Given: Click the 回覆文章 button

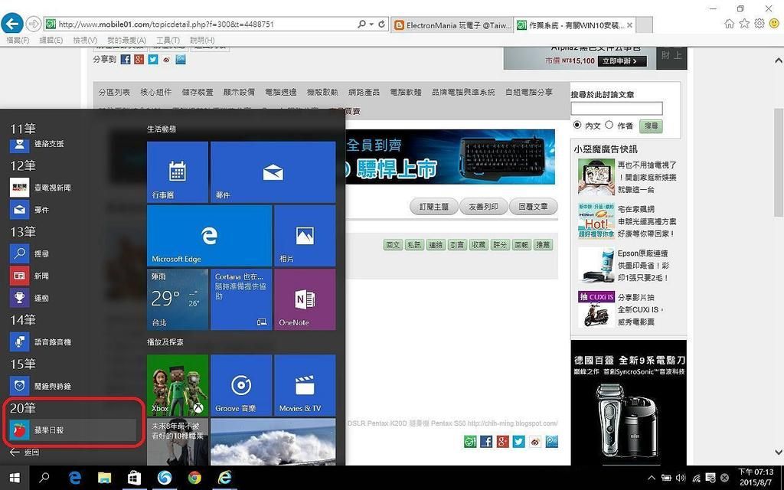Looking at the screenshot, I should click(x=533, y=207).
